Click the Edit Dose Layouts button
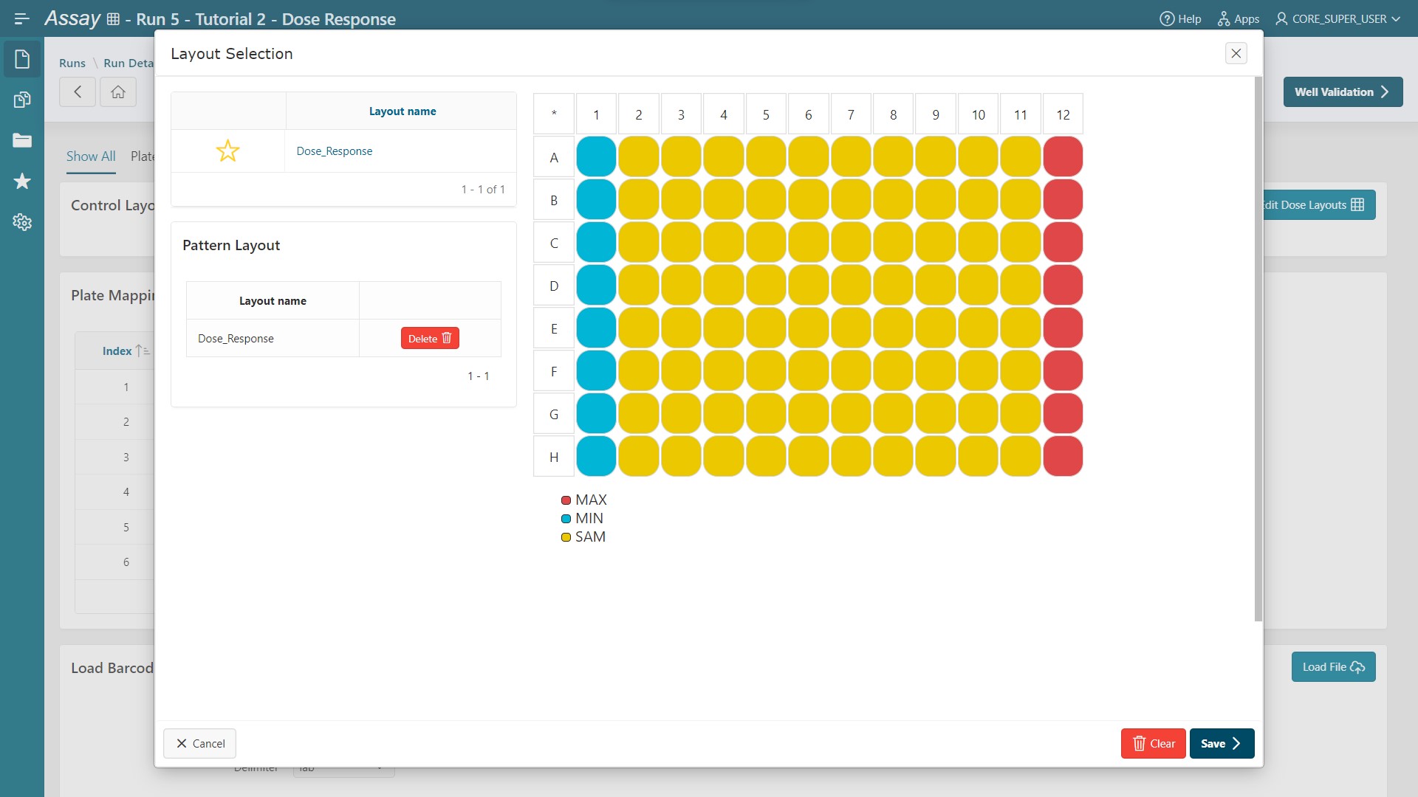 pos(1318,204)
